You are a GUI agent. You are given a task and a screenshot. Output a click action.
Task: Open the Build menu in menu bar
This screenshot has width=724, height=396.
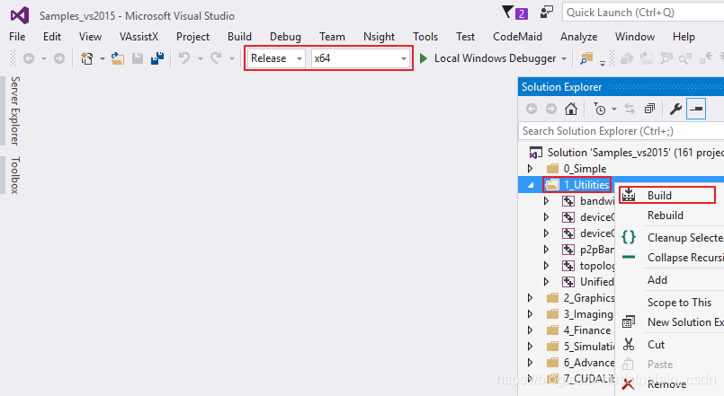point(239,37)
